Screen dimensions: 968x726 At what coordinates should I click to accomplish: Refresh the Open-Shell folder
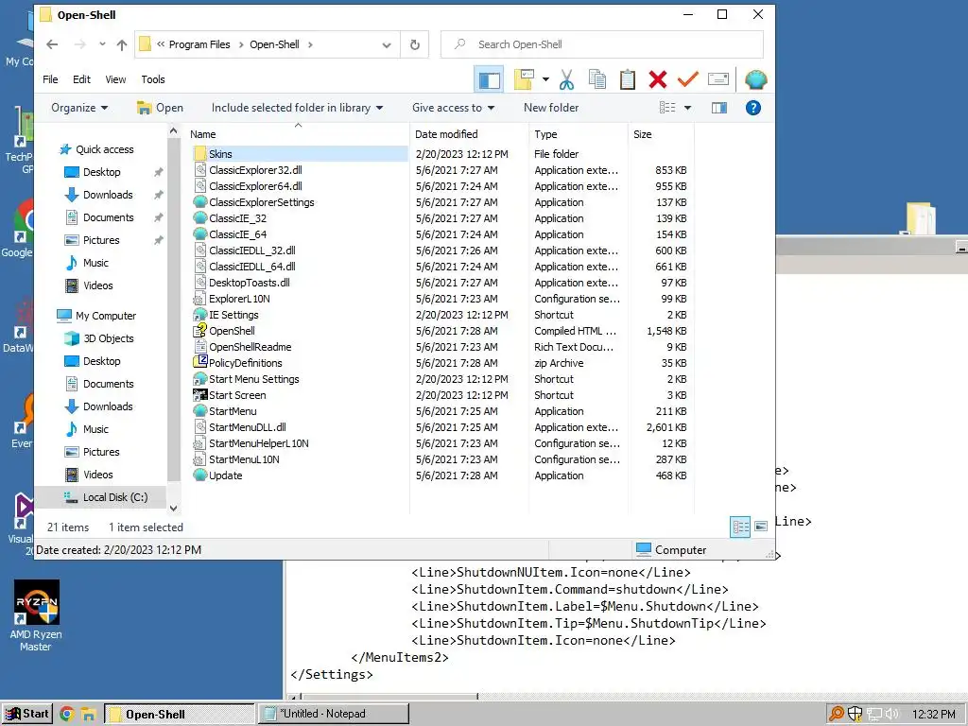[415, 44]
